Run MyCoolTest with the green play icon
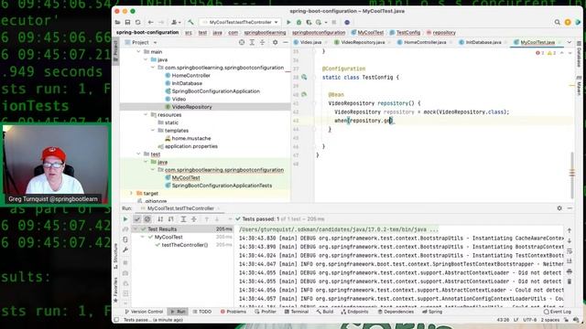 click(288, 22)
